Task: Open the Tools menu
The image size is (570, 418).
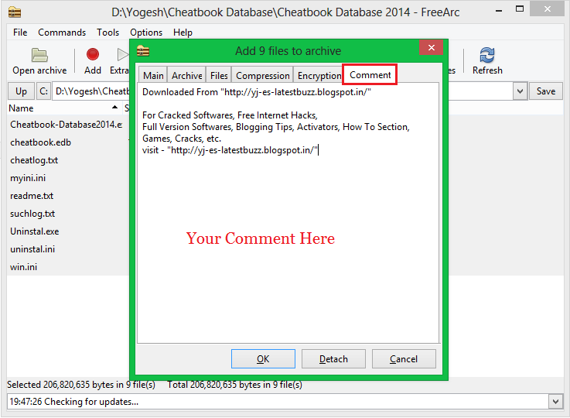Action: [x=108, y=33]
